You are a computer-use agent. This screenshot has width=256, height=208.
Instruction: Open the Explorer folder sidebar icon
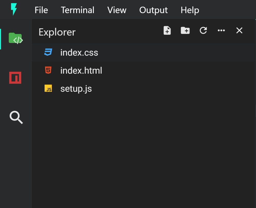[x=16, y=38]
